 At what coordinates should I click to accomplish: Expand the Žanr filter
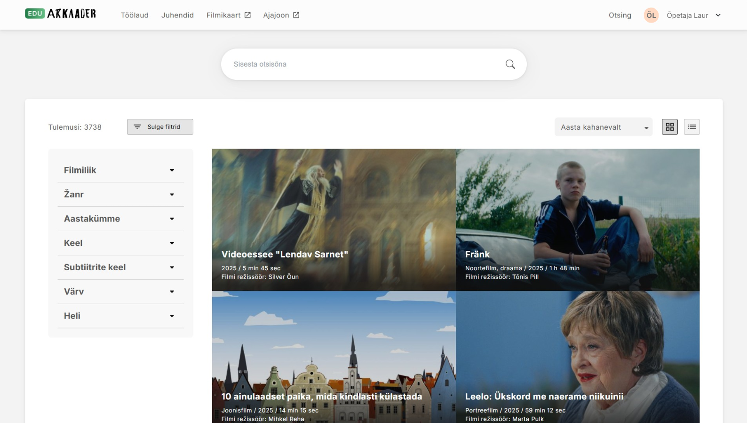(x=120, y=195)
